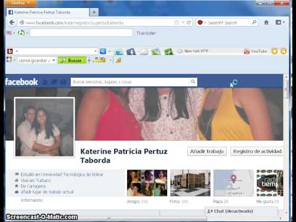Viewport: 296px width, 222px height.
Task: Click the horizontal scrollbar right arrow
Action: click(281, 218)
